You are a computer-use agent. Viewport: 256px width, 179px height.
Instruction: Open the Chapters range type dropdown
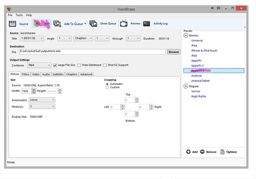(x=83, y=38)
